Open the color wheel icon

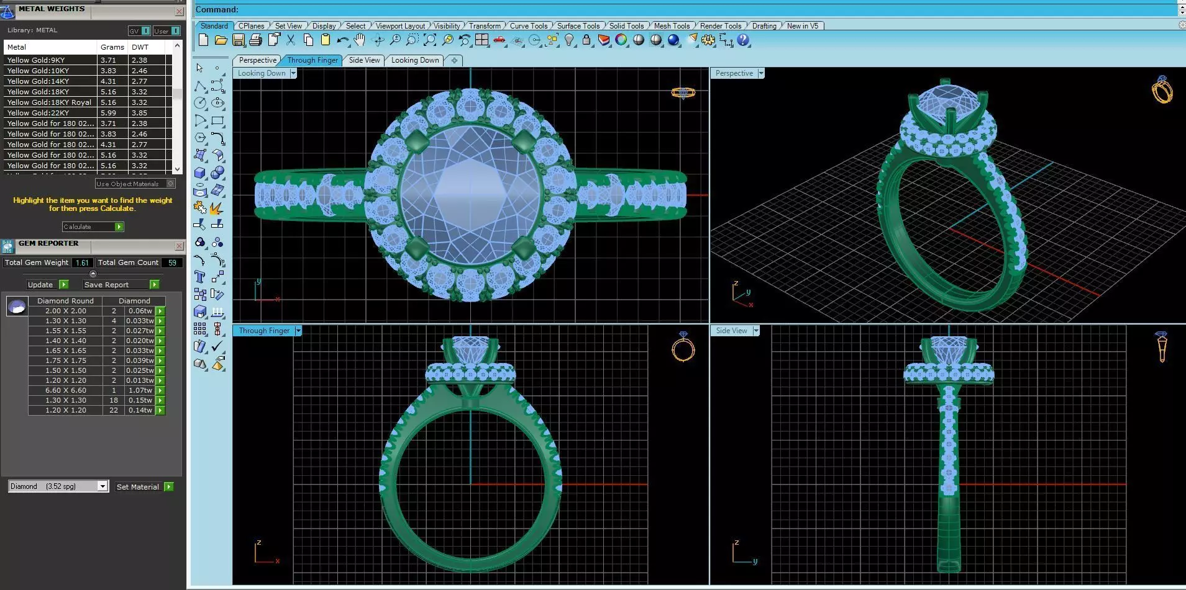pyautogui.click(x=621, y=40)
